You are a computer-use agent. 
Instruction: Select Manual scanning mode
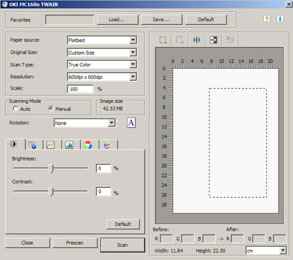point(51,108)
